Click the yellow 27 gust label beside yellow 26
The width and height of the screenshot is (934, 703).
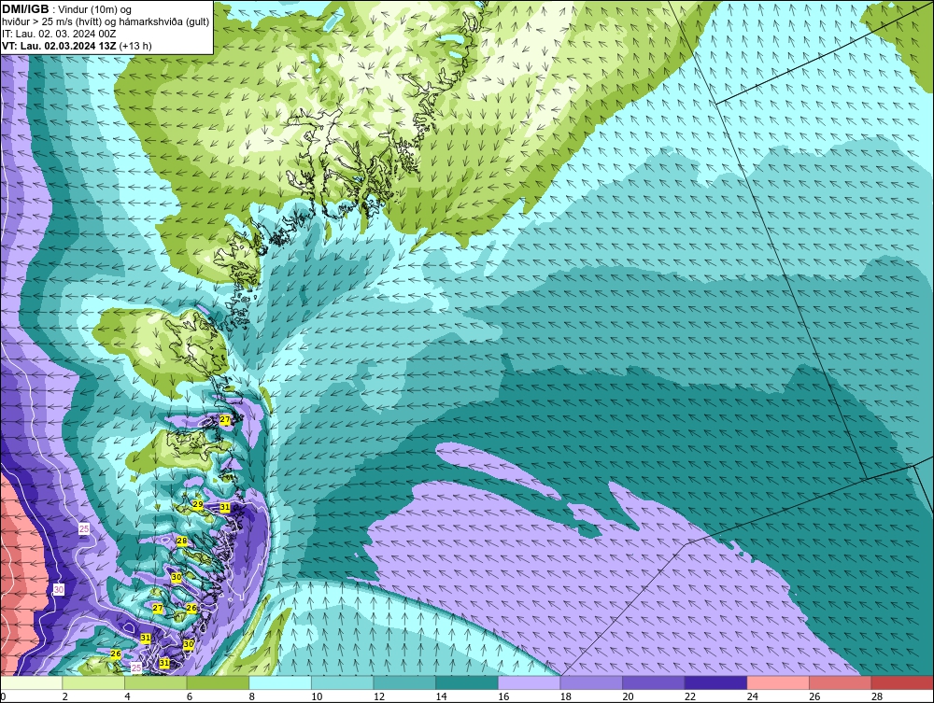(x=158, y=608)
